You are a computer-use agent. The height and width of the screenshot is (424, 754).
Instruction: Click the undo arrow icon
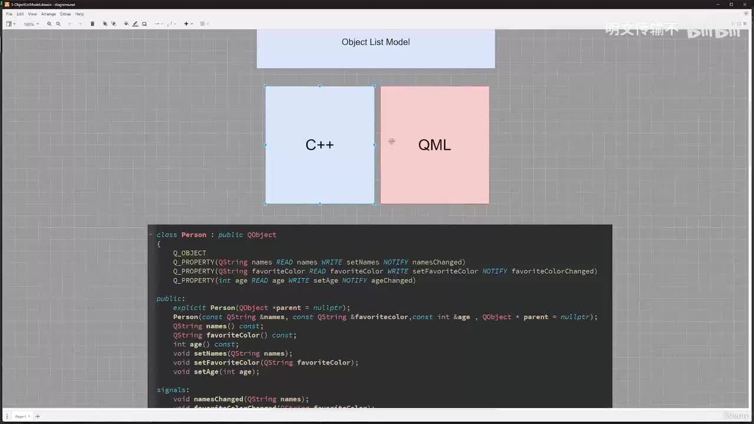(71, 24)
